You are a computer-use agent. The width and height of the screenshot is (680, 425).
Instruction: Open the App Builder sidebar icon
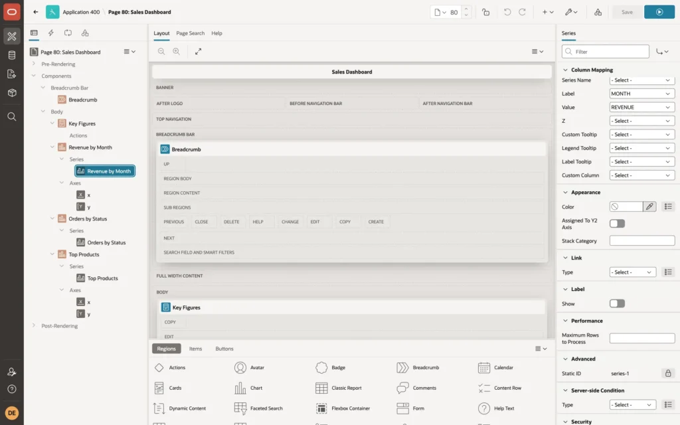pos(12,37)
